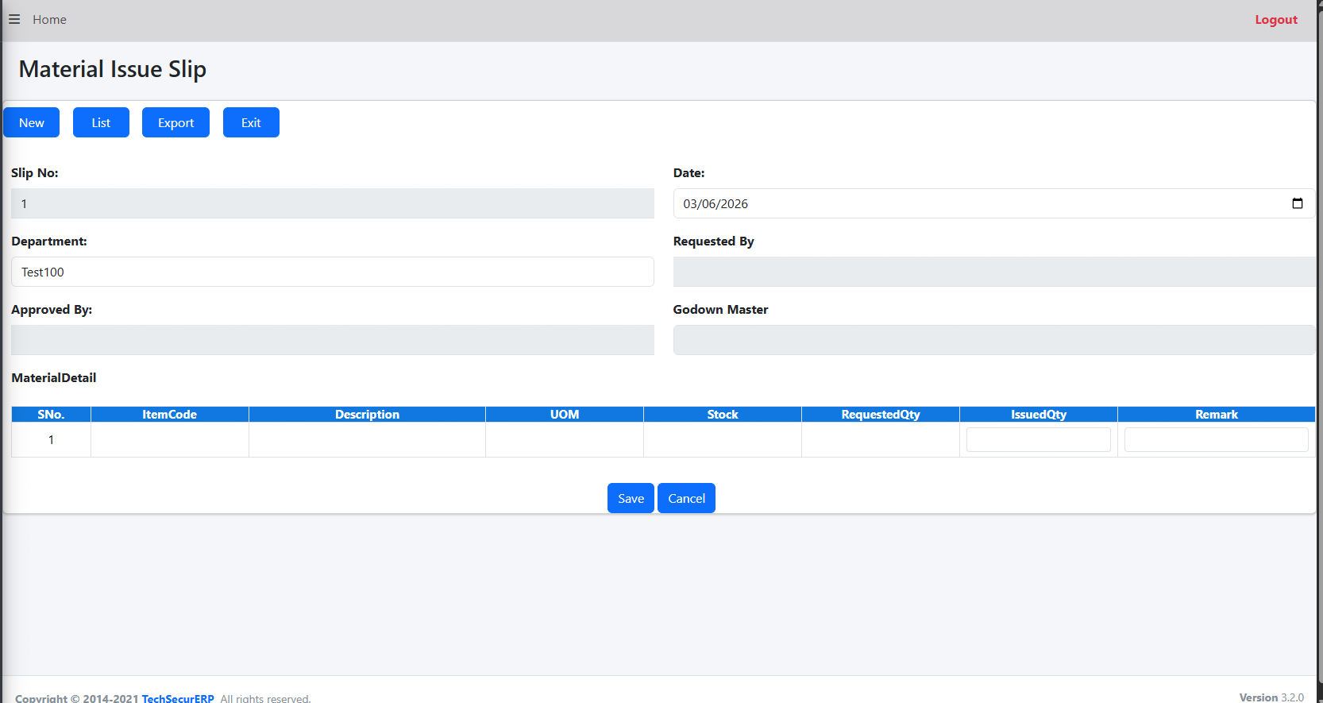
Task: Click the UOM column header
Action: click(565, 414)
